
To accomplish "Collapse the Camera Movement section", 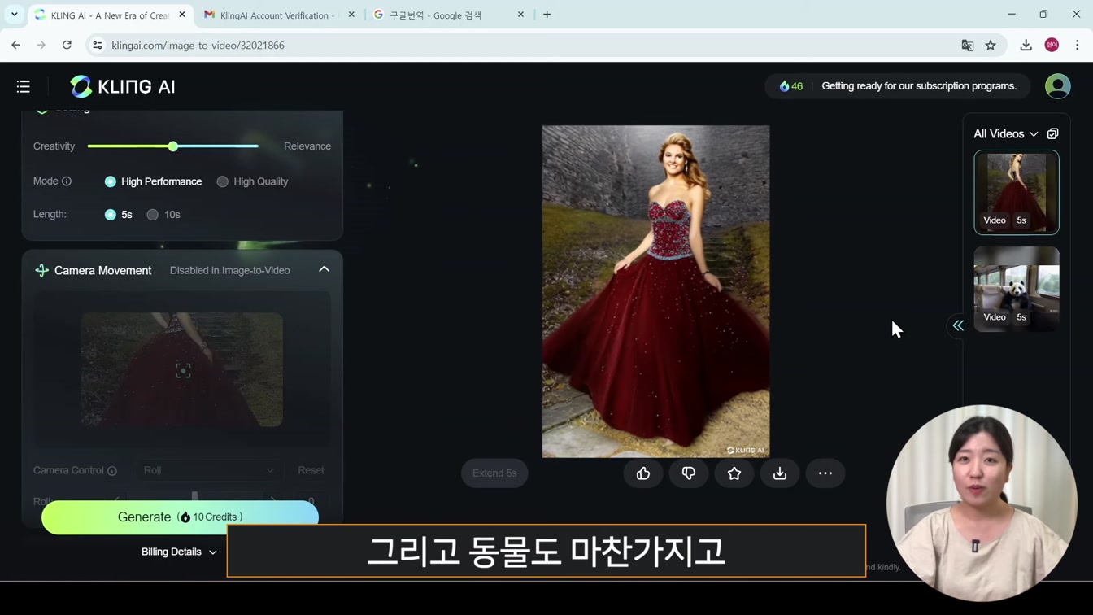I will 324,269.
